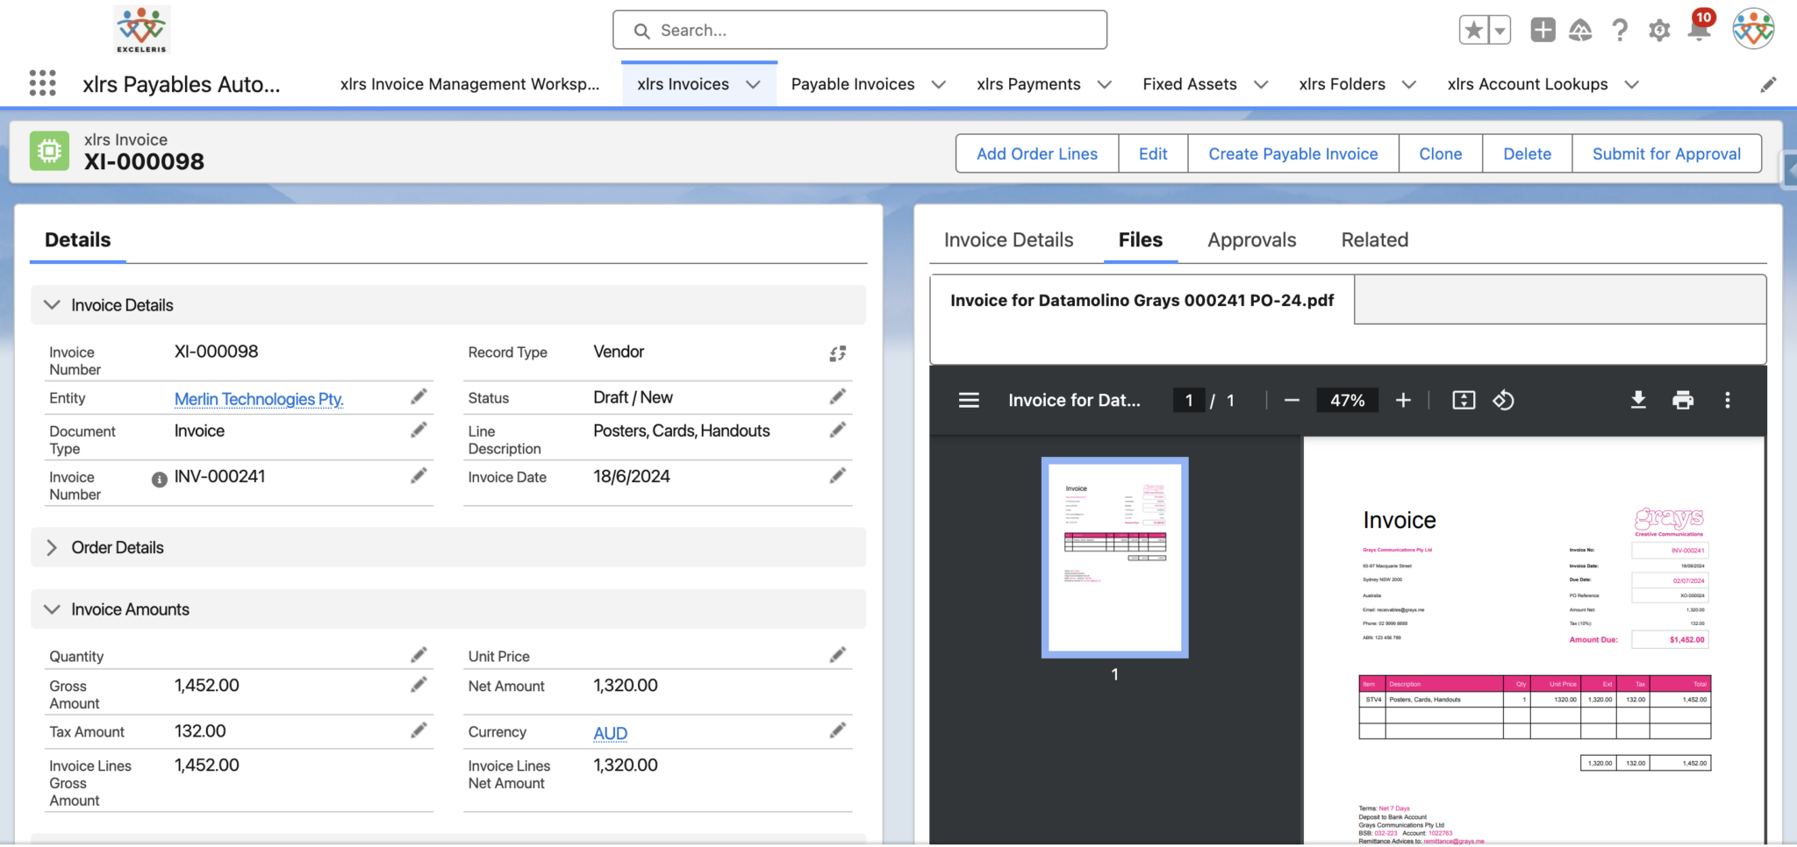Click the PDF page number field

pos(1189,400)
